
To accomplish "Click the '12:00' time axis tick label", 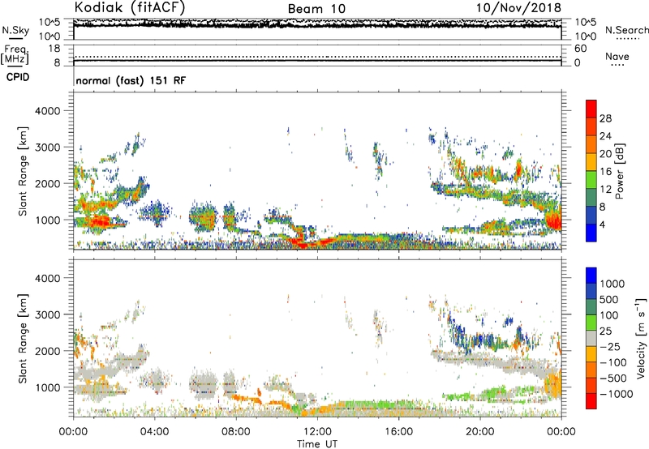I will point(317,432).
